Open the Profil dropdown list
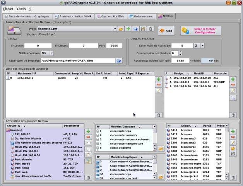 115,29
